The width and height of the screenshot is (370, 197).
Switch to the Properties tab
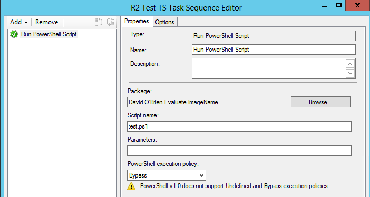click(x=137, y=21)
